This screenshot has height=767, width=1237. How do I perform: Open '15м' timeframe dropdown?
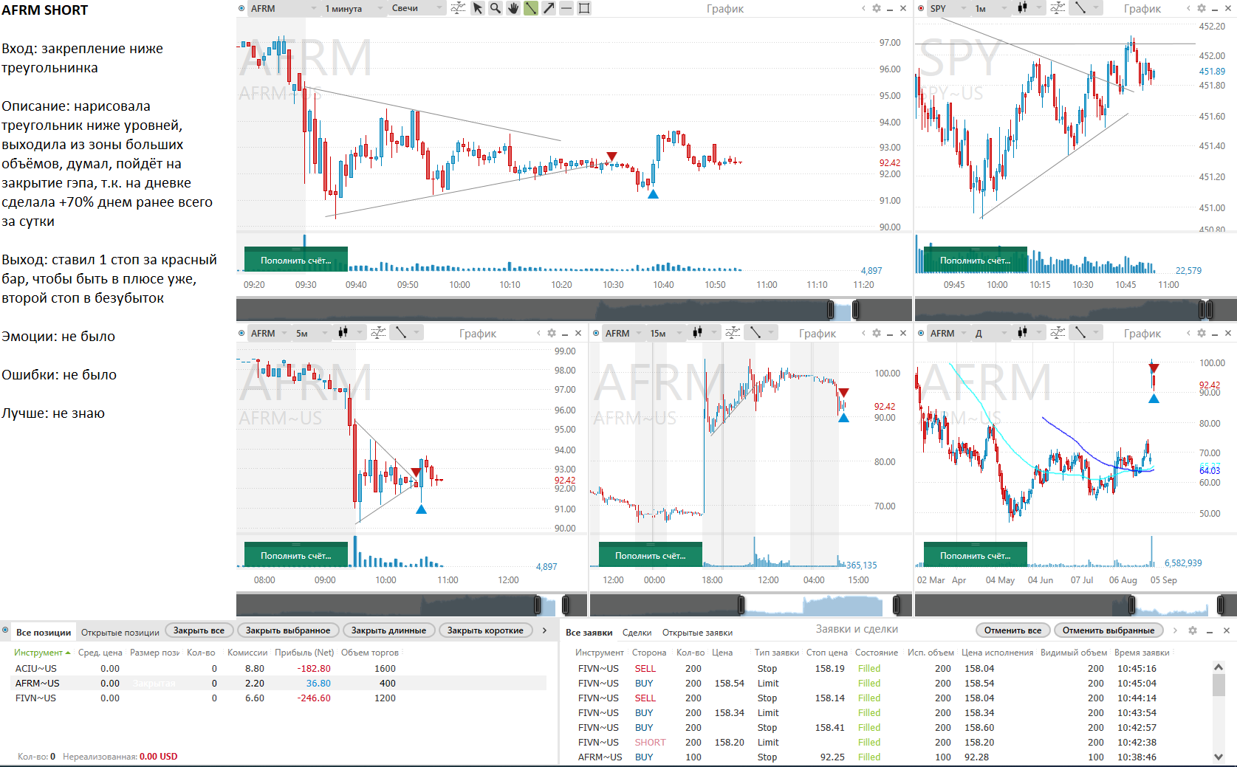(x=665, y=333)
